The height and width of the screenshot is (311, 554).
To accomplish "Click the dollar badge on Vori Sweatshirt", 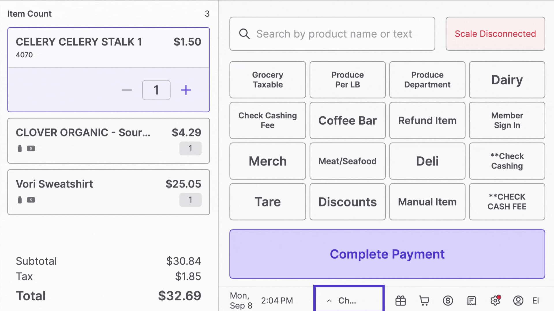I will (x=31, y=200).
